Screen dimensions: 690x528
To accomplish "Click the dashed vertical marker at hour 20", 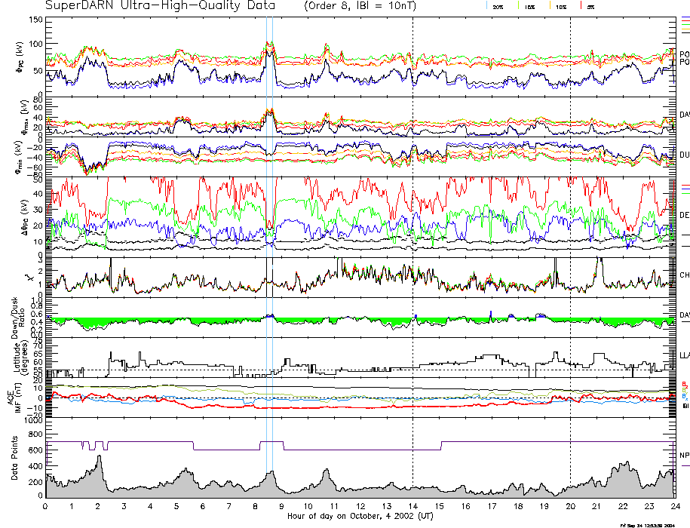I will coord(570,226).
